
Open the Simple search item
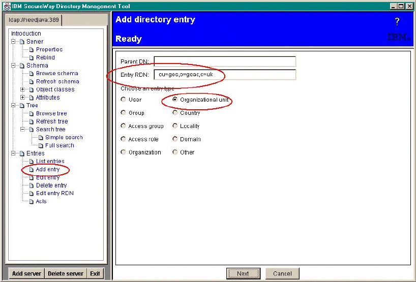click(64, 138)
